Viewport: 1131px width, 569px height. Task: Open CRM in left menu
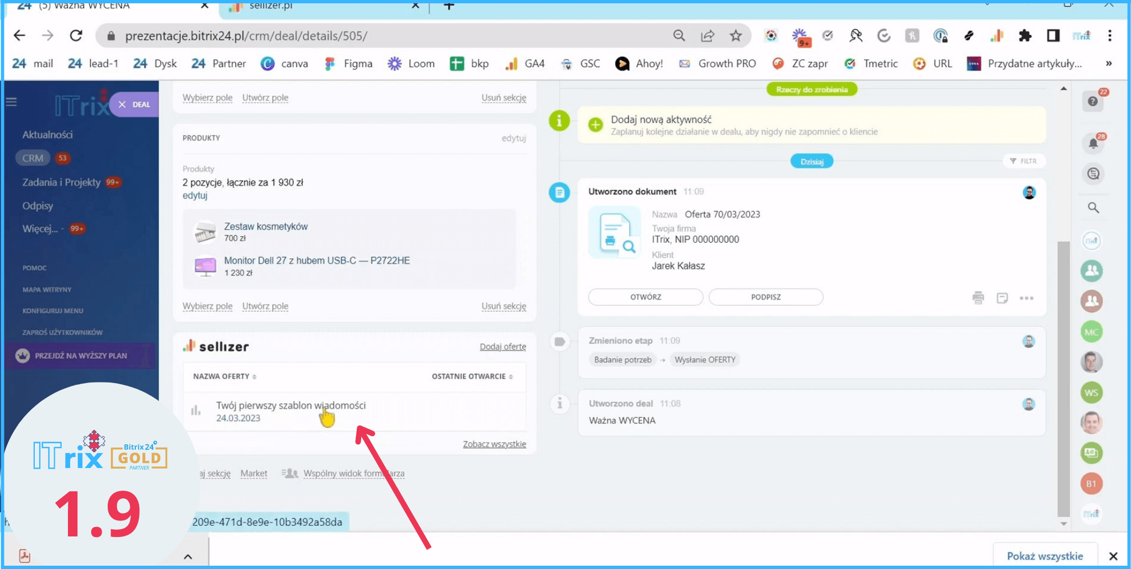click(33, 158)
